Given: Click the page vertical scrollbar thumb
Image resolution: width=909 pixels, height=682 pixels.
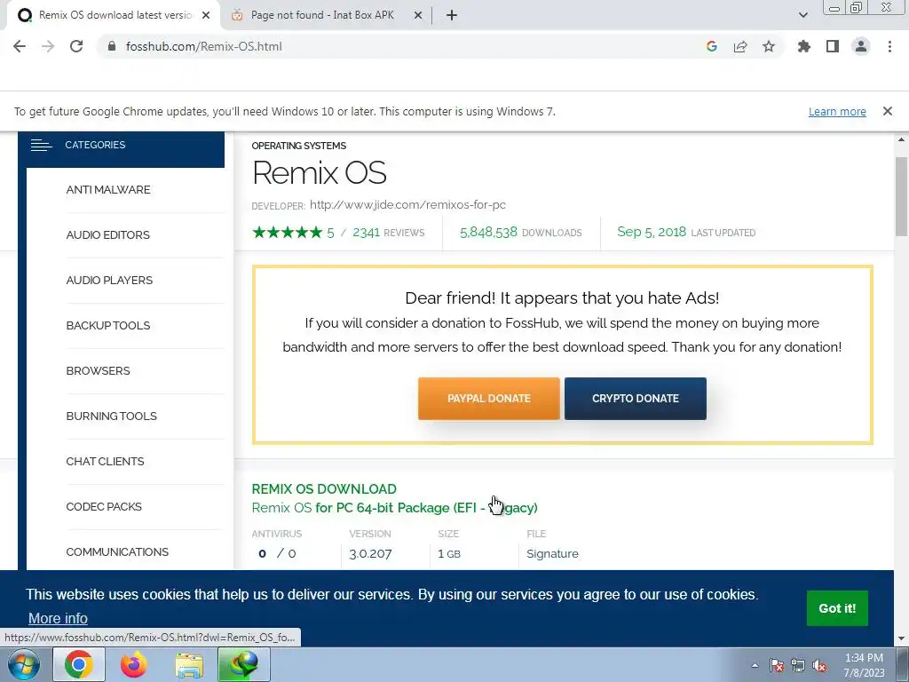Looking at the screenshot, I should (901, 197).
